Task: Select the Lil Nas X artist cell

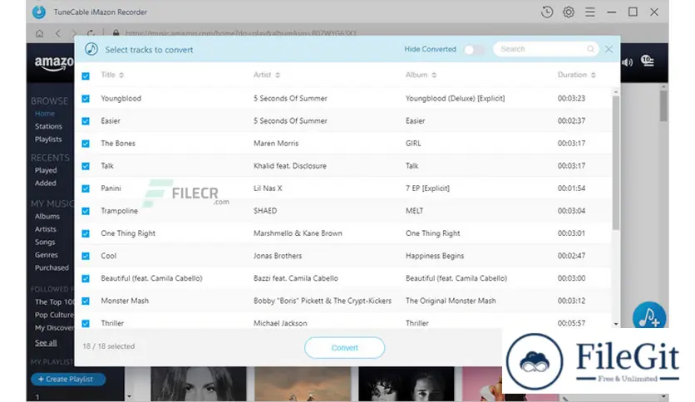Action: (x=268, y=189)
